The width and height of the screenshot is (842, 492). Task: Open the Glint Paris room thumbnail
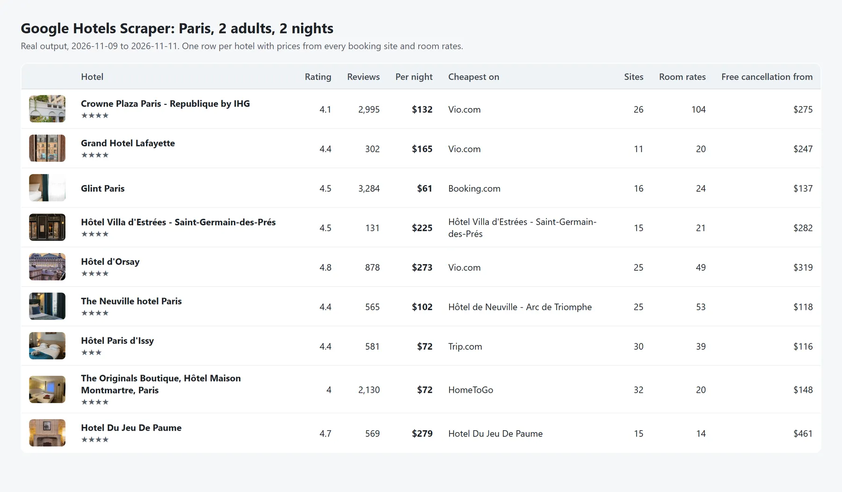tap(47, 188)
